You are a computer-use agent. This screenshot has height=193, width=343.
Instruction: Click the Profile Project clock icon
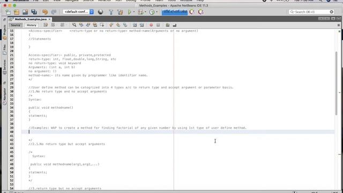(152, 12)
